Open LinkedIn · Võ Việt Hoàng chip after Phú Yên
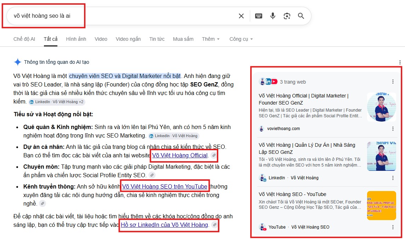 tap(174, 136)
